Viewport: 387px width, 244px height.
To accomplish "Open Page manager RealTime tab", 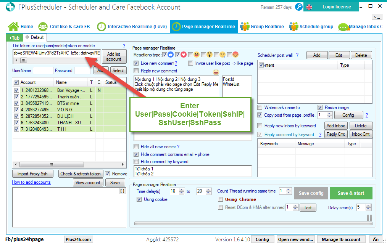I will click(x=204, y=27).
